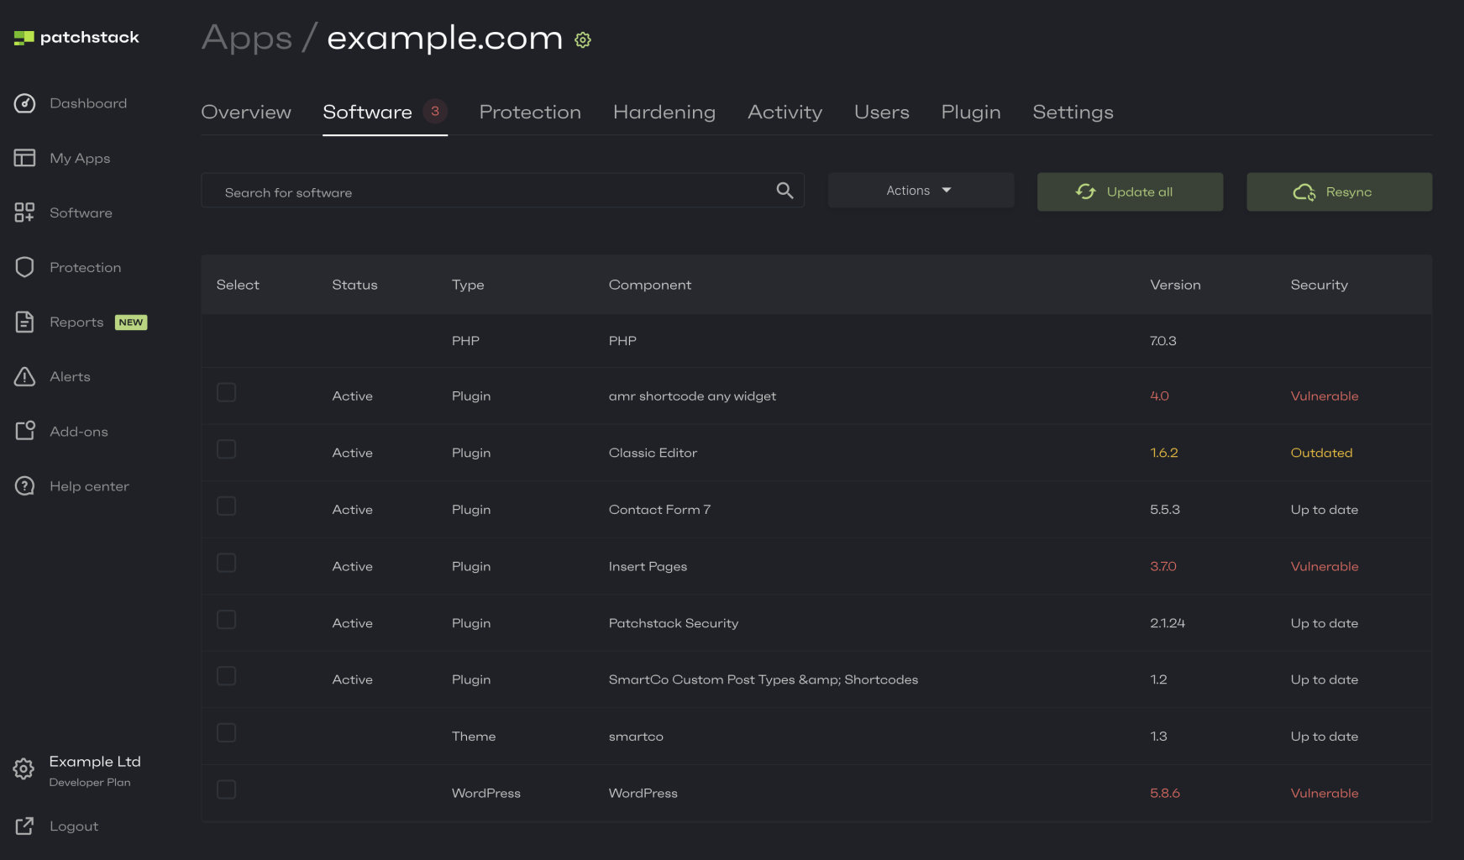Screen dimensions: 1464x860
Task: Click the My Apps layout icon
Action: pyautogui.click(x=25, y=158)
